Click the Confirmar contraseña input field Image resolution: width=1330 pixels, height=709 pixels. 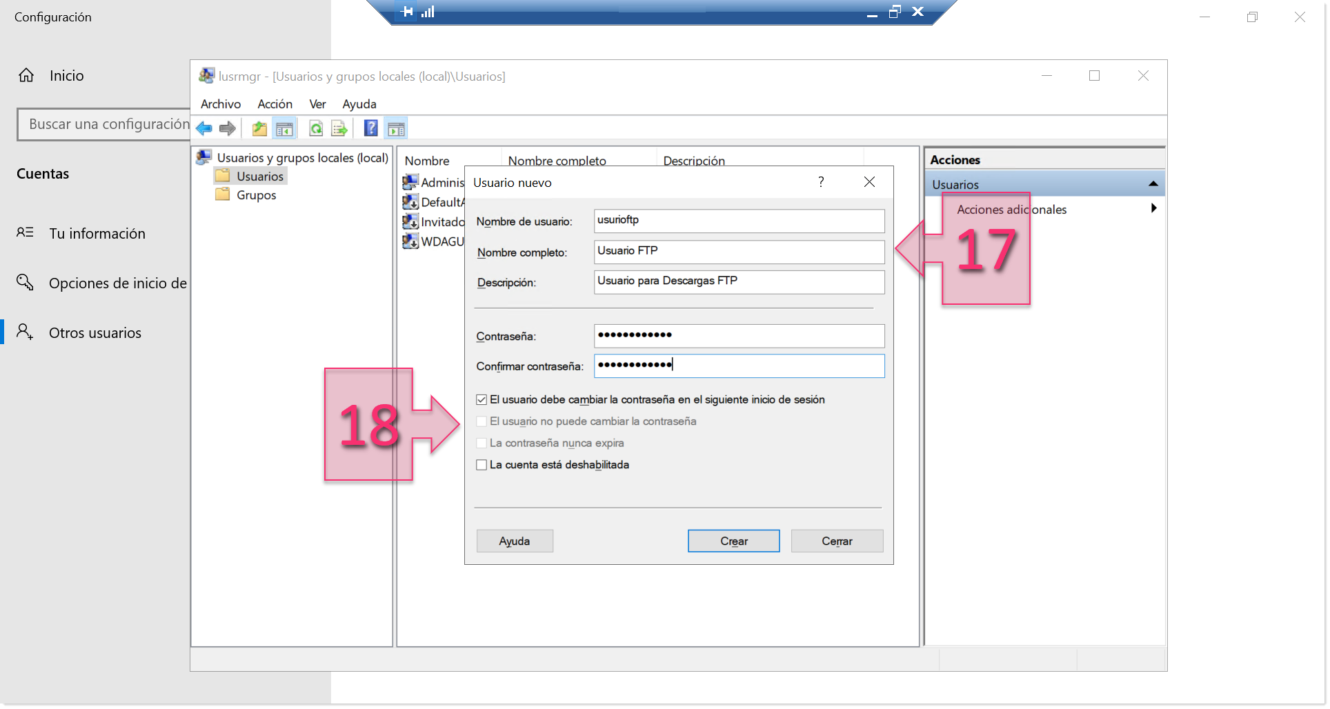738,366
